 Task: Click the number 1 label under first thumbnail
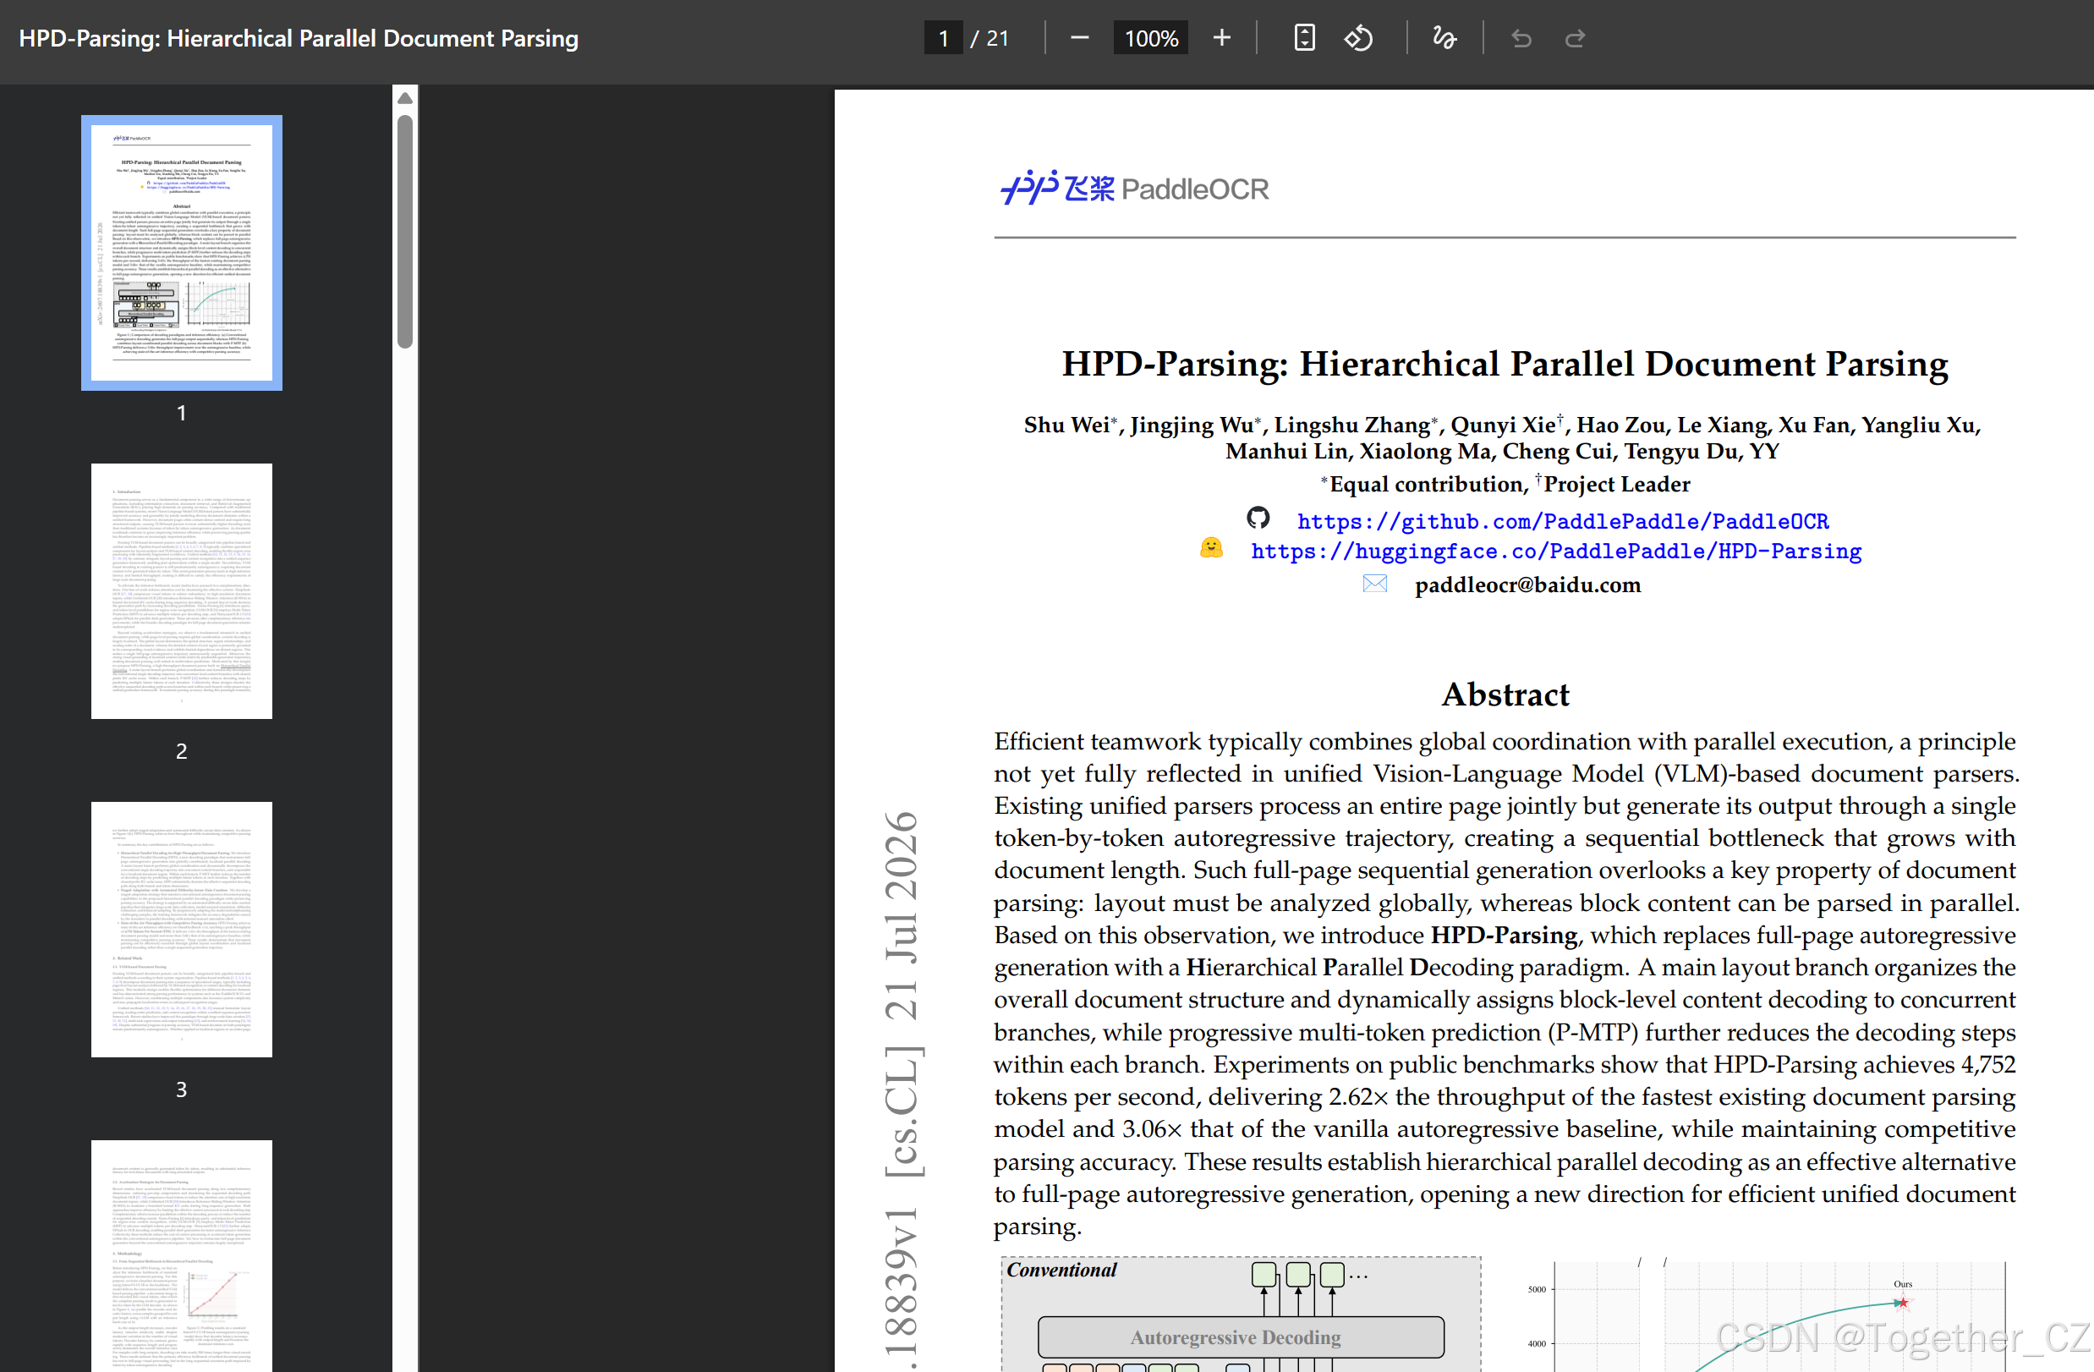181,413
